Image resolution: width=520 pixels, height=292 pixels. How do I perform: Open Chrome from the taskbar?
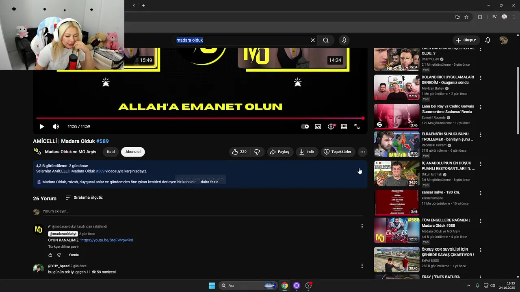coord(285,286)
